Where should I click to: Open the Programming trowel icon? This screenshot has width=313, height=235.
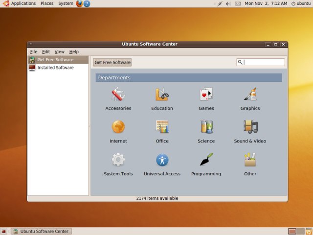tap(206, 160)
